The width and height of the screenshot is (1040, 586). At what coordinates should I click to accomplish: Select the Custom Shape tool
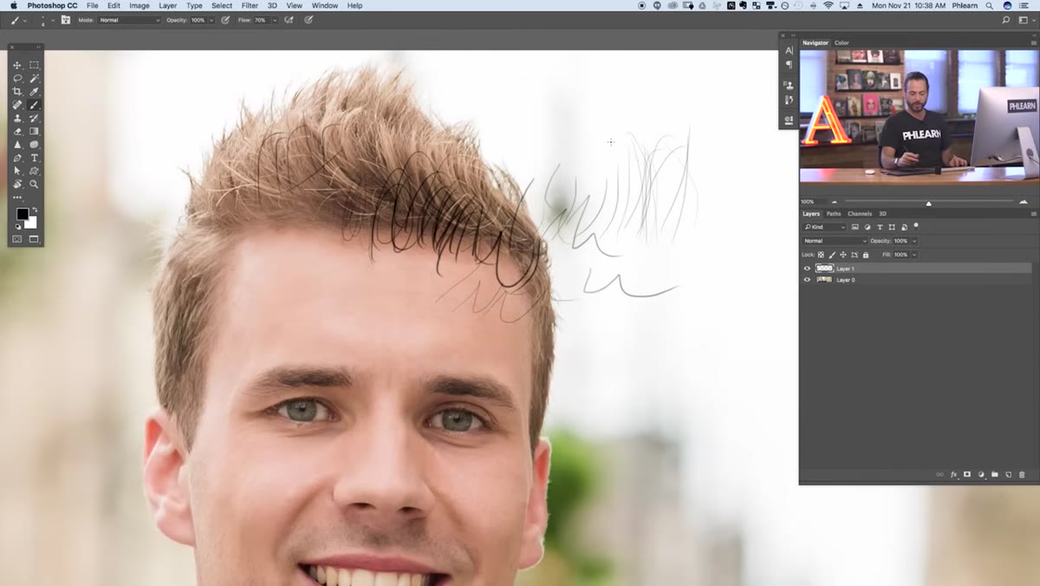[35, 171]
